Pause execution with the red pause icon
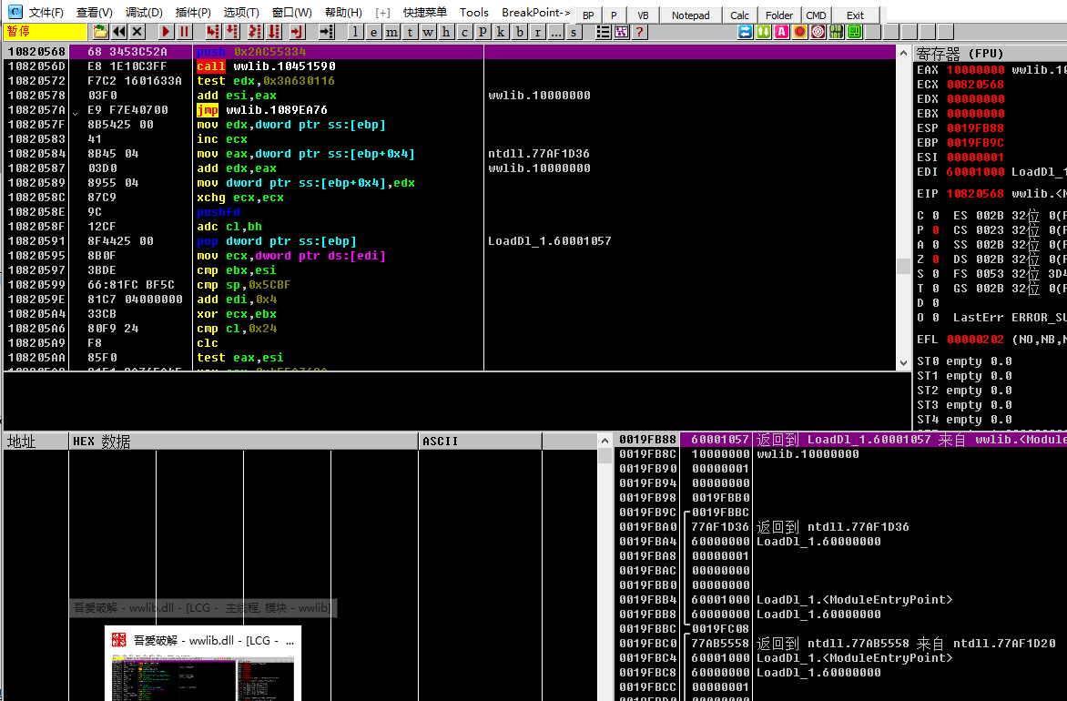1067x701 pixels. pos(184,31)
